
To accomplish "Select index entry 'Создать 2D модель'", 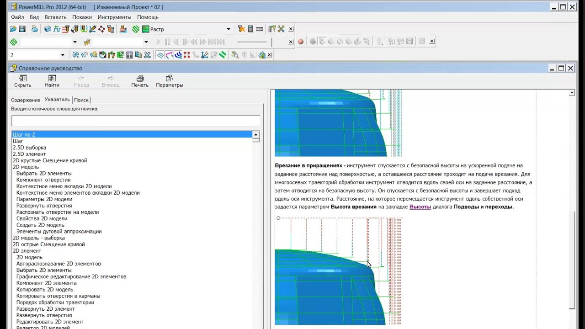I will 40,225.
